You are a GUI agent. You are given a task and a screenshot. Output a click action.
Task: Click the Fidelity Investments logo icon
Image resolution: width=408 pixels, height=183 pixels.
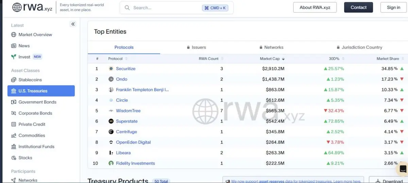pos(111,163)
